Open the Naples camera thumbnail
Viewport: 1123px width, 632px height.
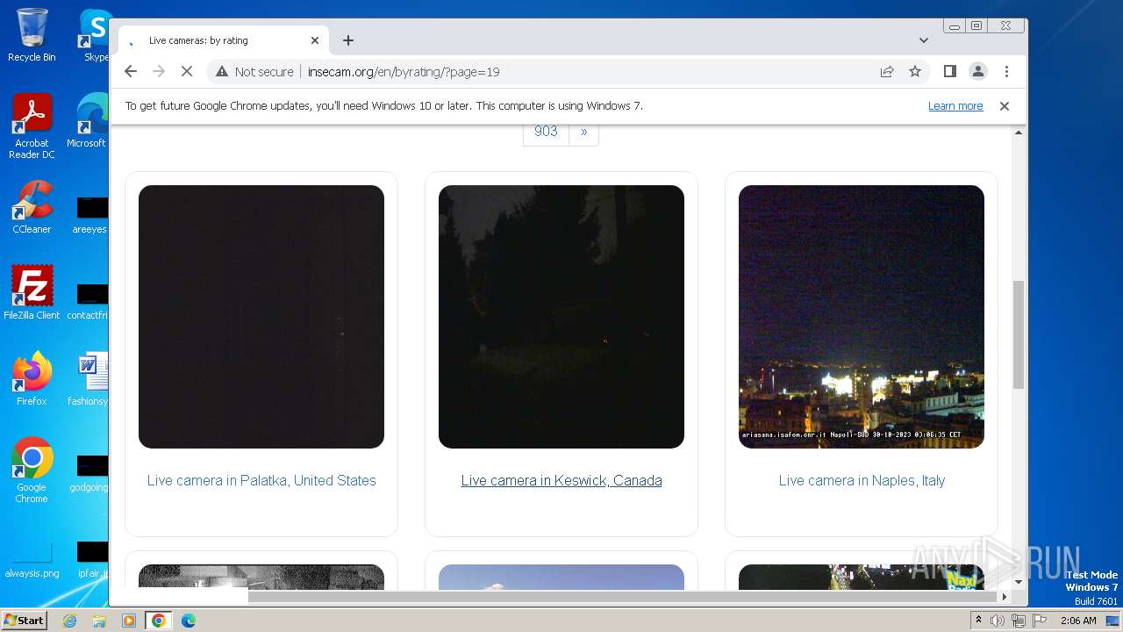tap(862, 317)
